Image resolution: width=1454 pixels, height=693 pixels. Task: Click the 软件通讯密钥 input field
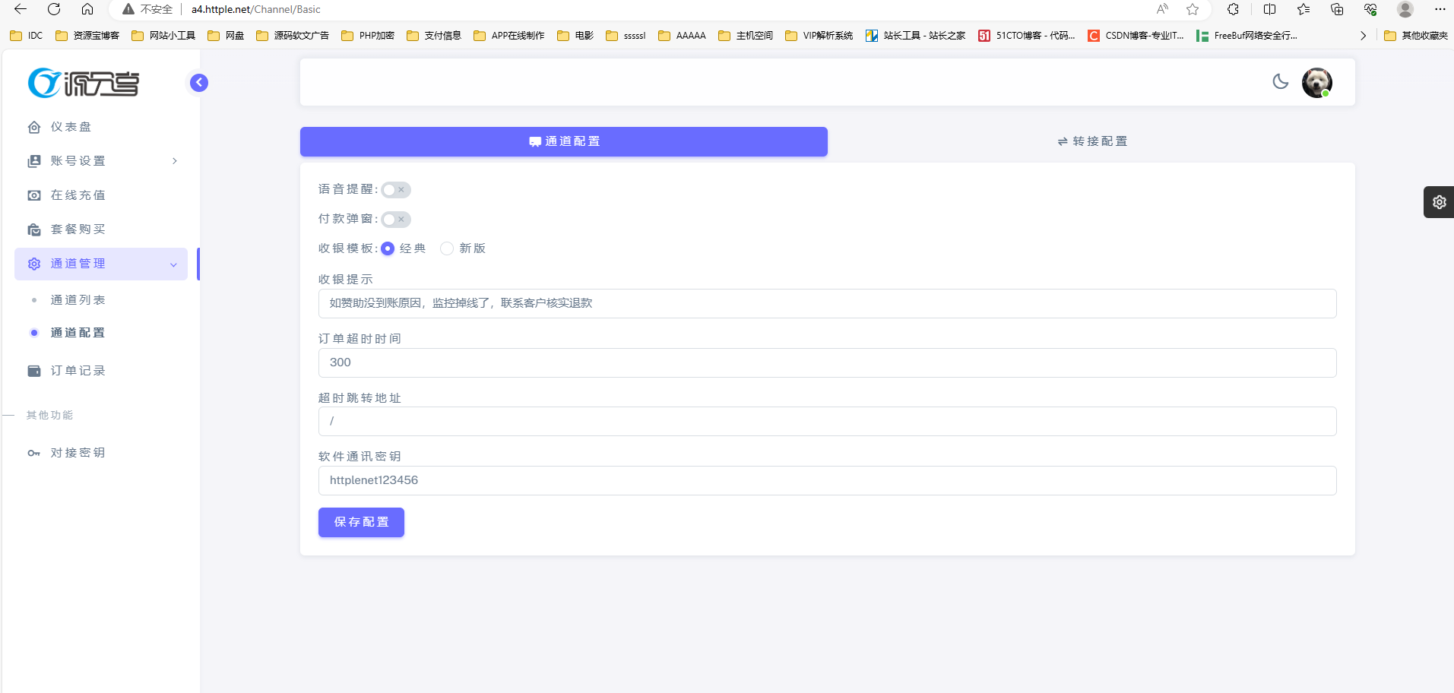(827, 480)
